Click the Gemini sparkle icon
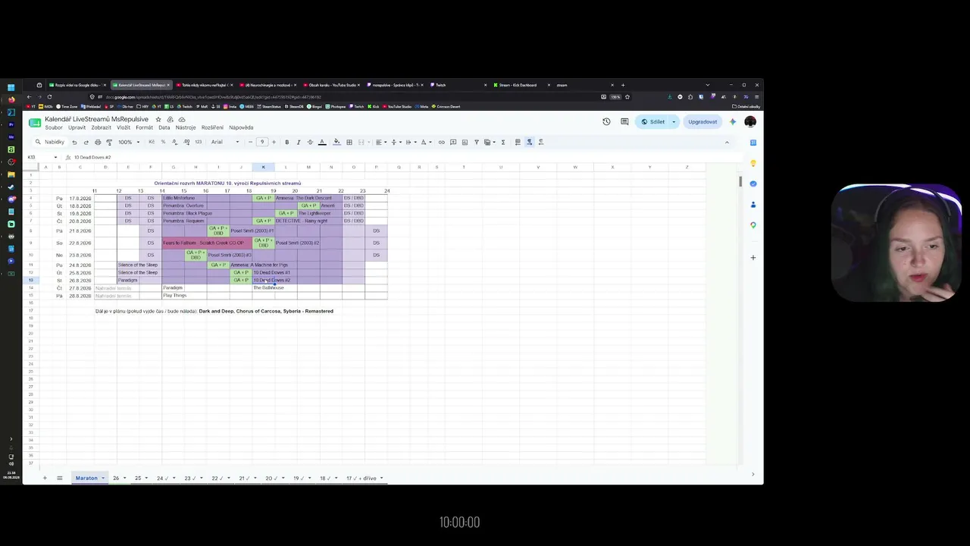The height and width of the screenshot is (546, 970). pyautogui.click(x=733, y=121)
